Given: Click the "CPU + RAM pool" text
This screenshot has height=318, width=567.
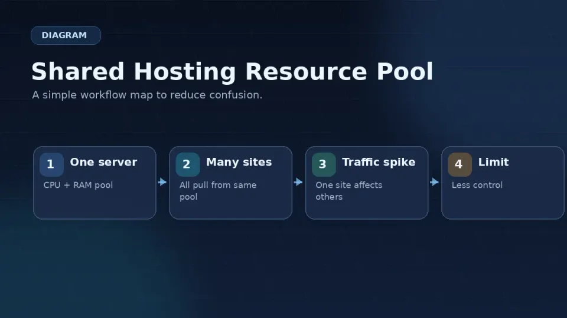Looking at the screenshot, I should click(x=78, y=185).
